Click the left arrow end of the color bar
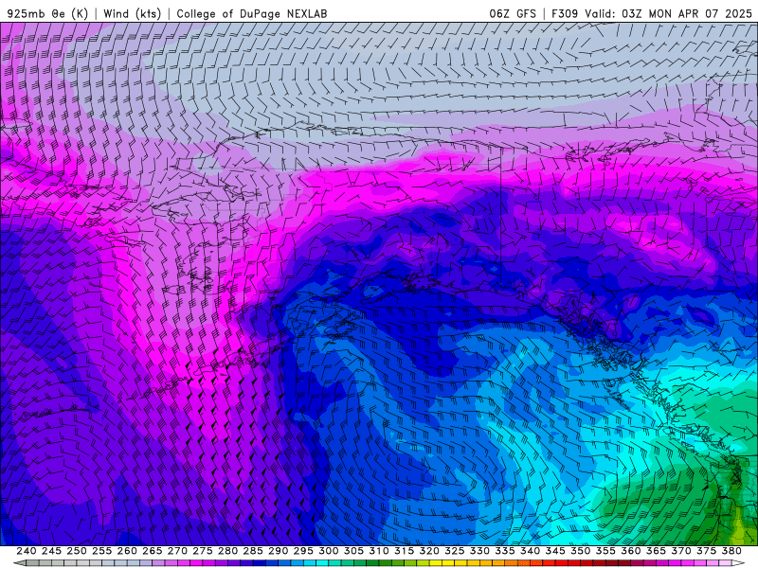Image resolution: width=758 pixels, height=568 pixels. click(x=20, y=563)
